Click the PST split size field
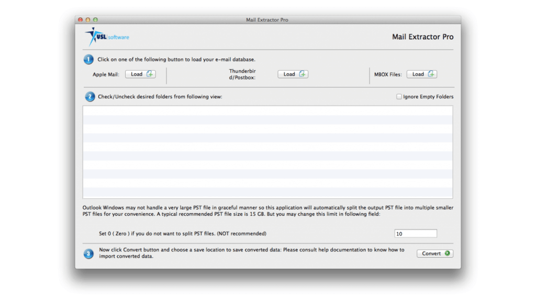This screenshot has height=301, width=536. pyautogui.click(x=416, y=234)
